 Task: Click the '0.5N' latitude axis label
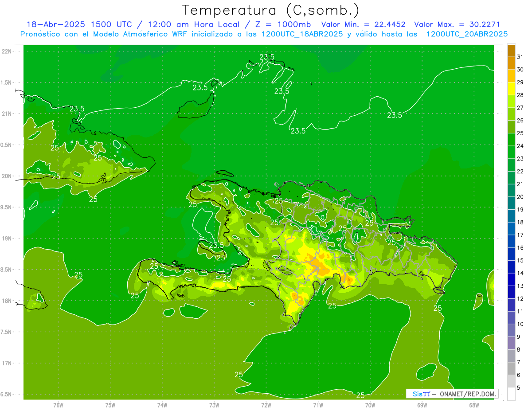point(7,145)
